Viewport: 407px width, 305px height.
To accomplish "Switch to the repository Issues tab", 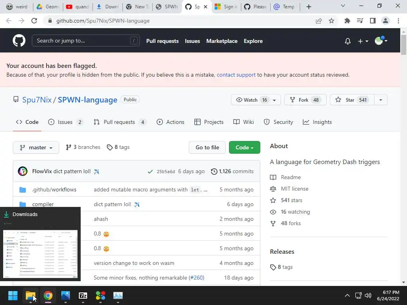I will pos(66,122).
